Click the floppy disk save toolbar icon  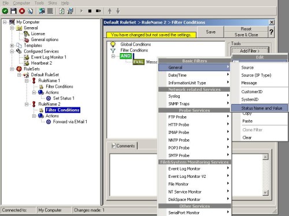(13, 11)
